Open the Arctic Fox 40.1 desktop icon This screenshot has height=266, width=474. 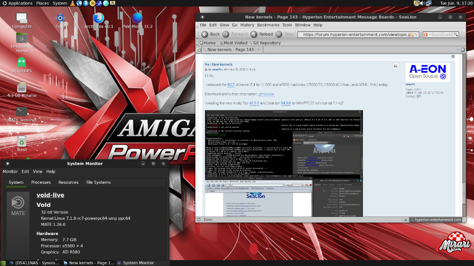(99, 20)
